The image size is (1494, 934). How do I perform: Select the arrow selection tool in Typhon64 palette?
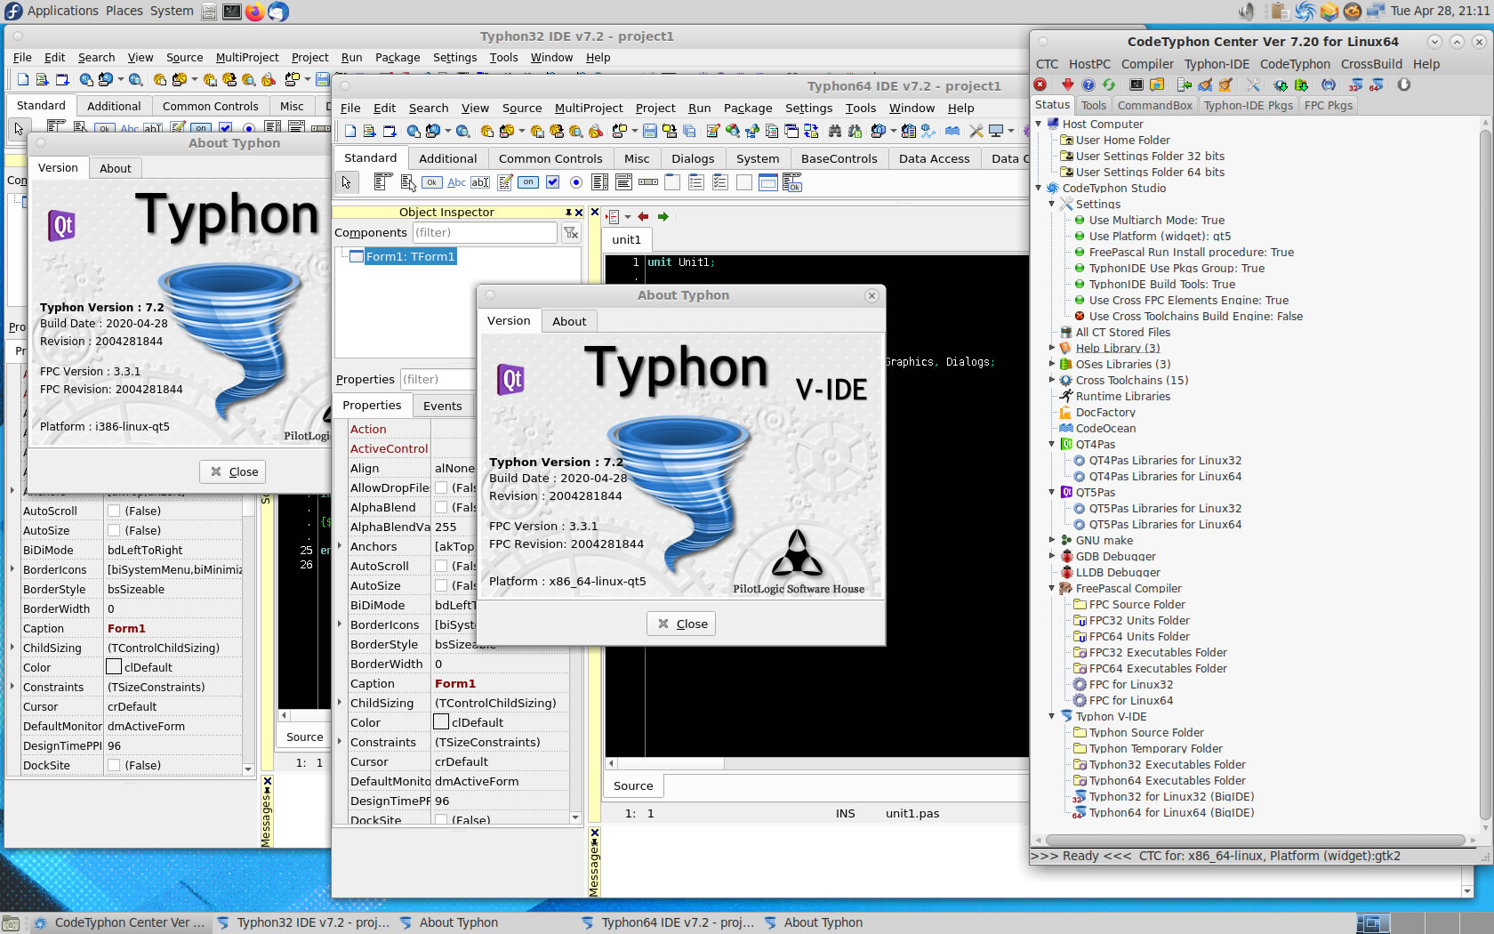click(x=347, y=182)
